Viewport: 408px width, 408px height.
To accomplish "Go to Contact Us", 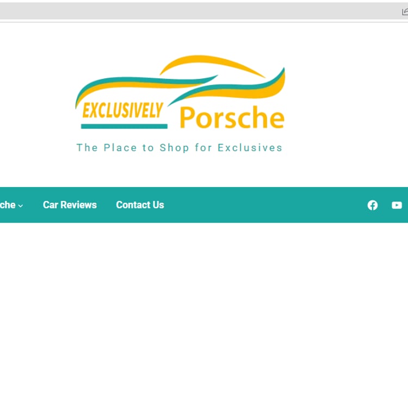I will pyautogui.click(x=140, y=205).
